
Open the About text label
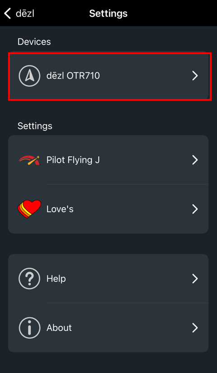coord(59,327)
